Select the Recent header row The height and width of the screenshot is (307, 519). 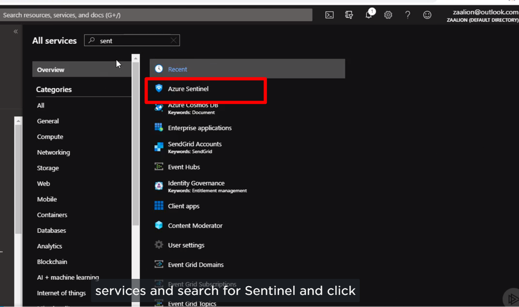pyautogui.click(x=247, y=69)
